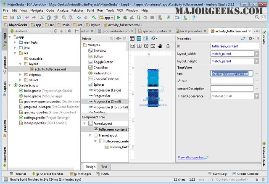Image resolution: width=269 pixels, height=184 pixels.
Task: Expand the manifests folder node
Action: [x=15, y=42]
